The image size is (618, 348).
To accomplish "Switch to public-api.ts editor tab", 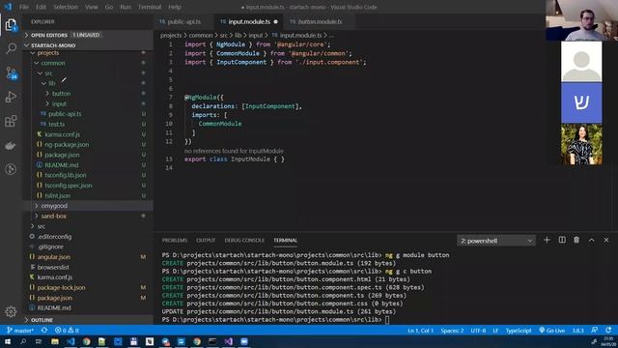I will pyautogui.click(x=183, y=21).
